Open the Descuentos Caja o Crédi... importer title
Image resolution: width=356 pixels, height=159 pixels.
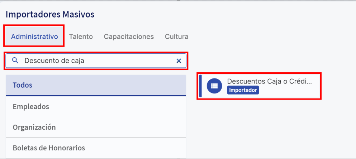(270, 81)
